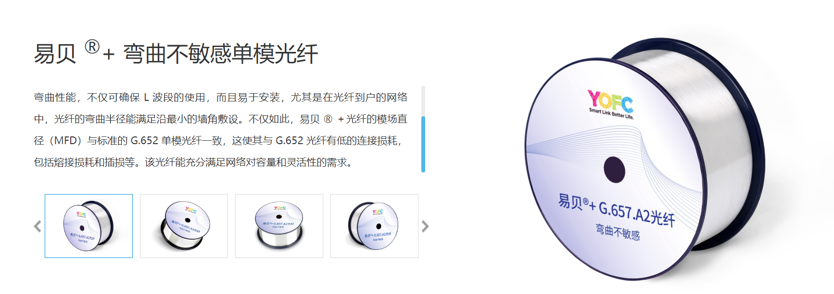Screen dimensions: 834x294
Task: Click the (MFD) text in the description
Action: [x=65, y=141]
